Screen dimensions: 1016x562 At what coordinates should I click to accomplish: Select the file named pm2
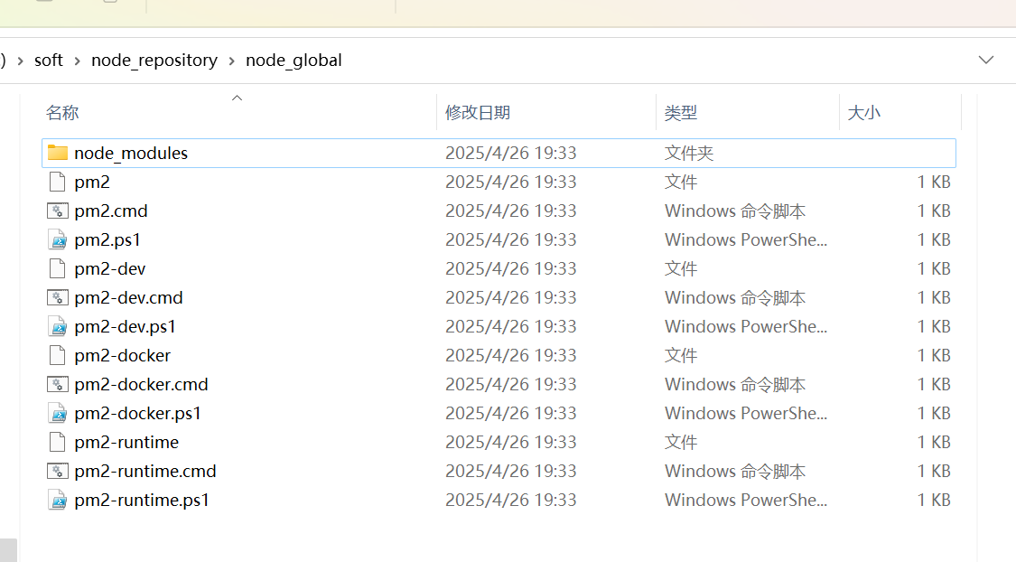[92, 183]
